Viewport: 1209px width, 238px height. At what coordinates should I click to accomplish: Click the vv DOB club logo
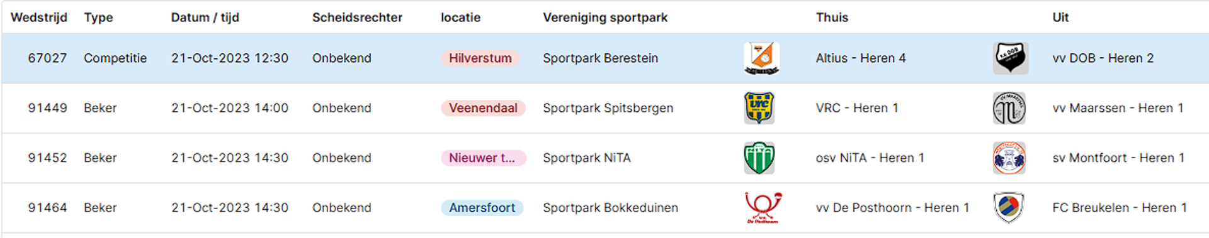click(1010, 58)
